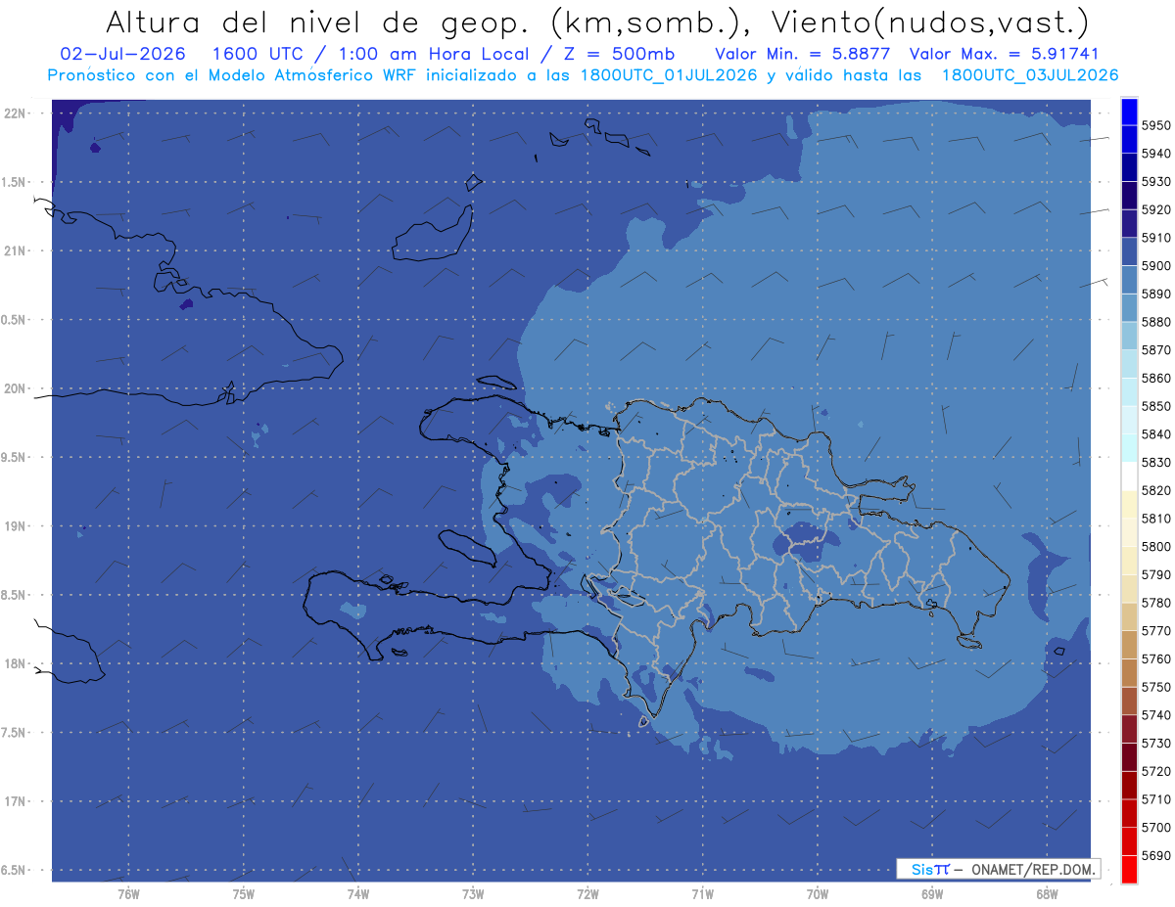Viewport: 1175px width, 907px height.
Task: Click the colorbar swatch between 5920 and 5910
Action: pyautogui.click(x=1129, y=223)
